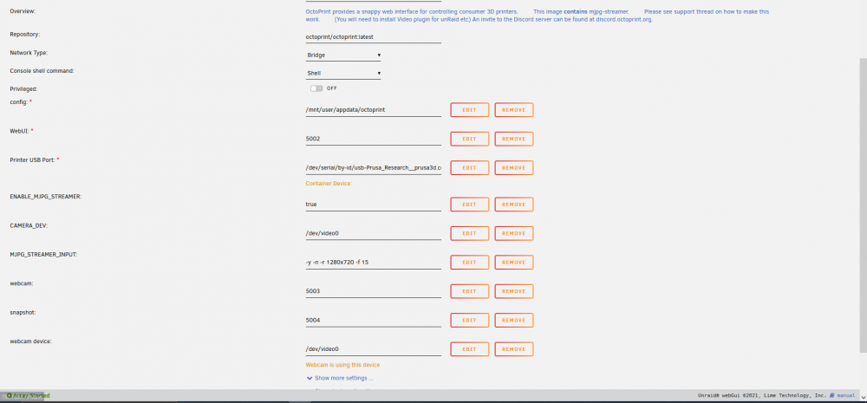Open the Console shell command dropdown
This screenshot has height=403, width=867.
343,73
